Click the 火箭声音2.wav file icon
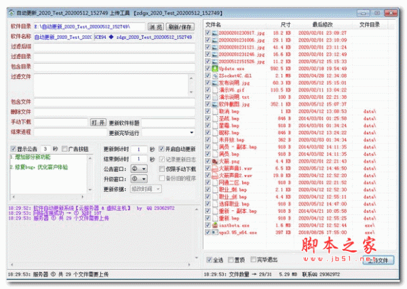This screenshot has width=407, height=289. point(214,176)
